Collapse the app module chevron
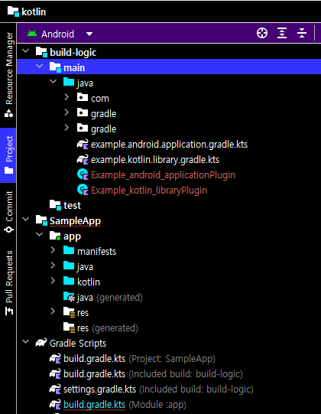 39,234
